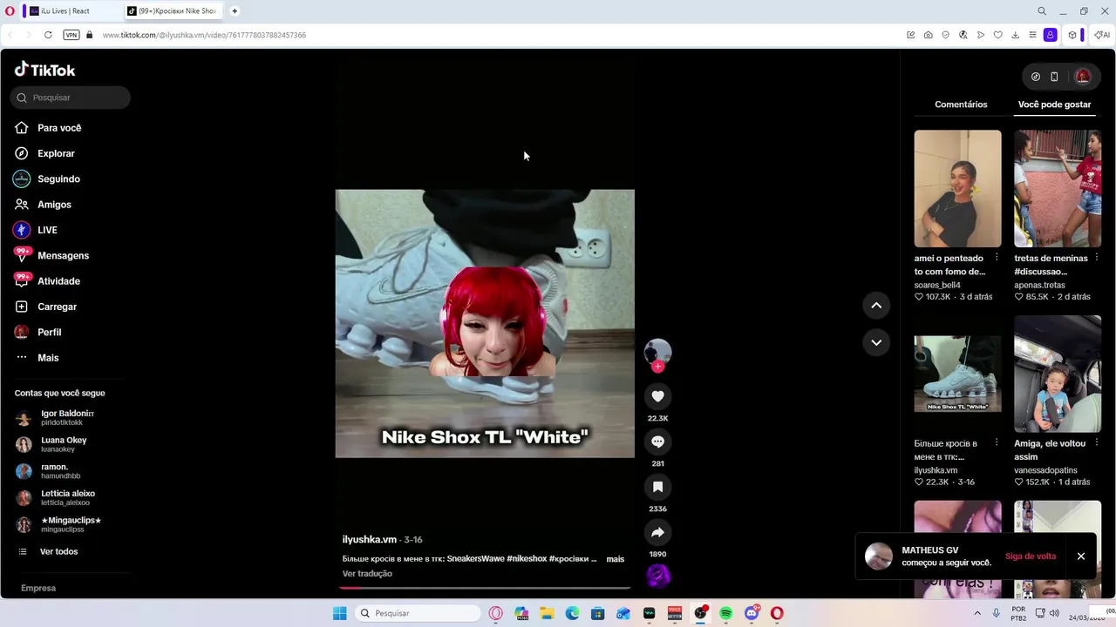This screenshot has width=1116, height=627.
Task: Click the get-coins TikTok circular icon
Action: coord(1035,77)
